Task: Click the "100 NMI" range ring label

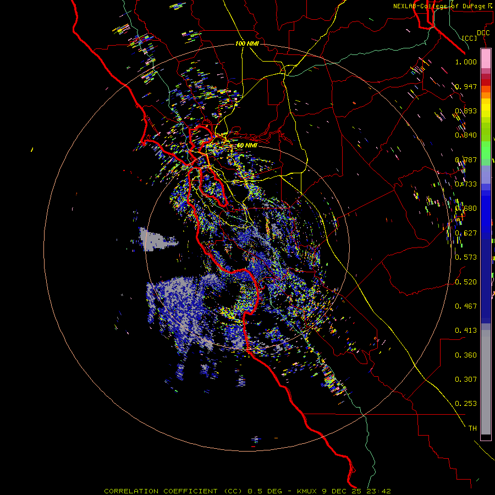Action: pyautogui.click(x=247, y=43)
